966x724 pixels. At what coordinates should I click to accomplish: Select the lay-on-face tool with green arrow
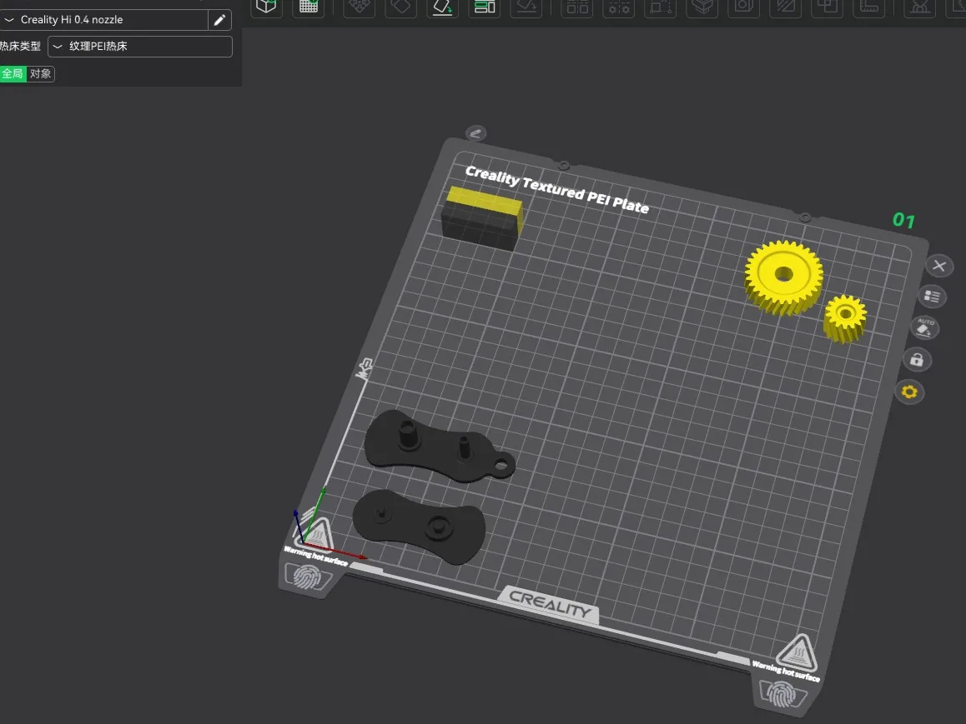point(442,6)
